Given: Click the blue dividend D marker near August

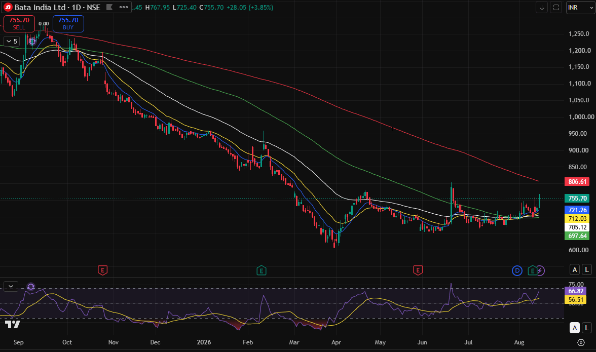Looking at the screenshot, I should (x=517, y=270).
